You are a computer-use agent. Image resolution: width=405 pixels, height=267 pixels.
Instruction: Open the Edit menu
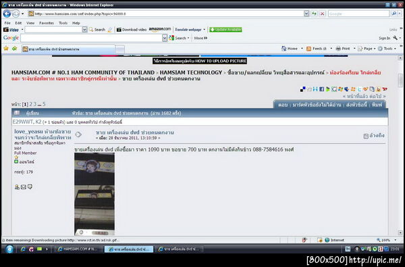pyautogui.click(x=18, y=23)
